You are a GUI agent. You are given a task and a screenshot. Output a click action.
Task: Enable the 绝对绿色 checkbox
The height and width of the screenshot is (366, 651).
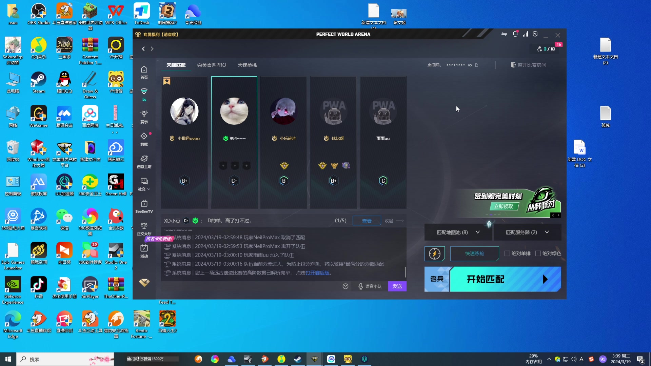point(538,253)
